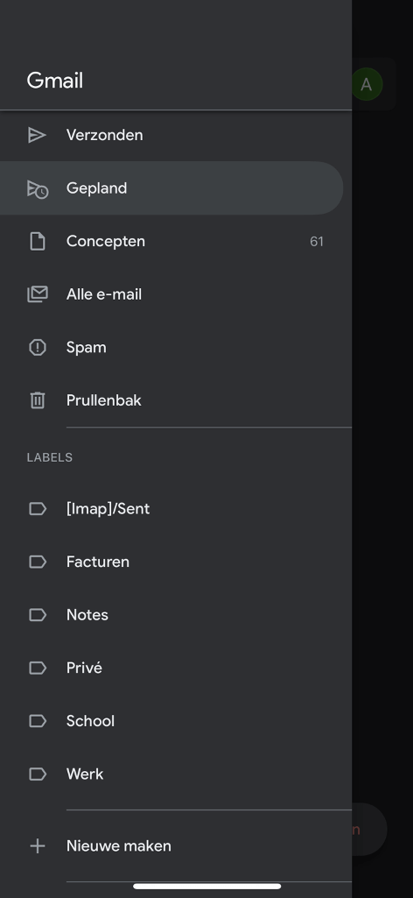
Task: Select the Gepland menu item
Action: pyautogui.click(x=171, y=187)
